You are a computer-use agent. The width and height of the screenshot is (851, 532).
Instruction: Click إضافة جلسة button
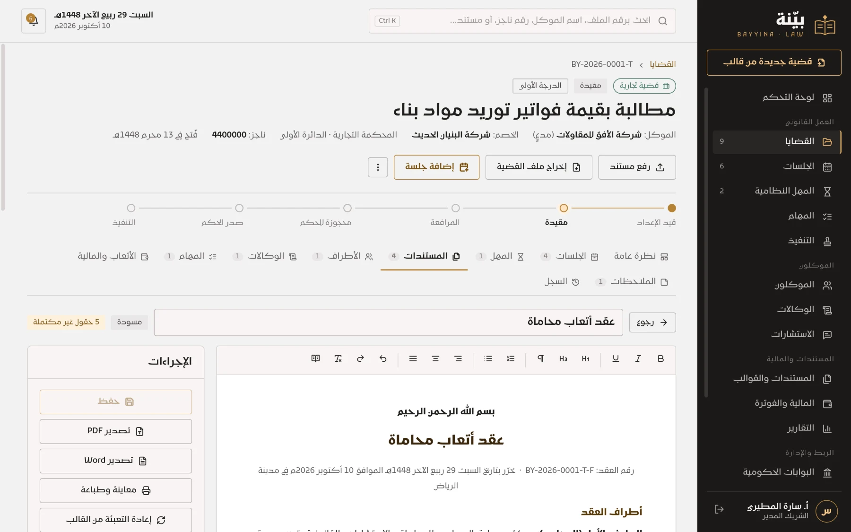point(436,167)
